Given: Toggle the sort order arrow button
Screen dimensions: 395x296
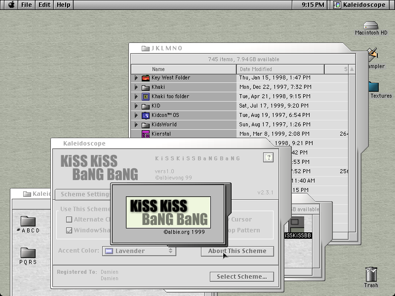Looking at the screenshot, I should (352, 69).
